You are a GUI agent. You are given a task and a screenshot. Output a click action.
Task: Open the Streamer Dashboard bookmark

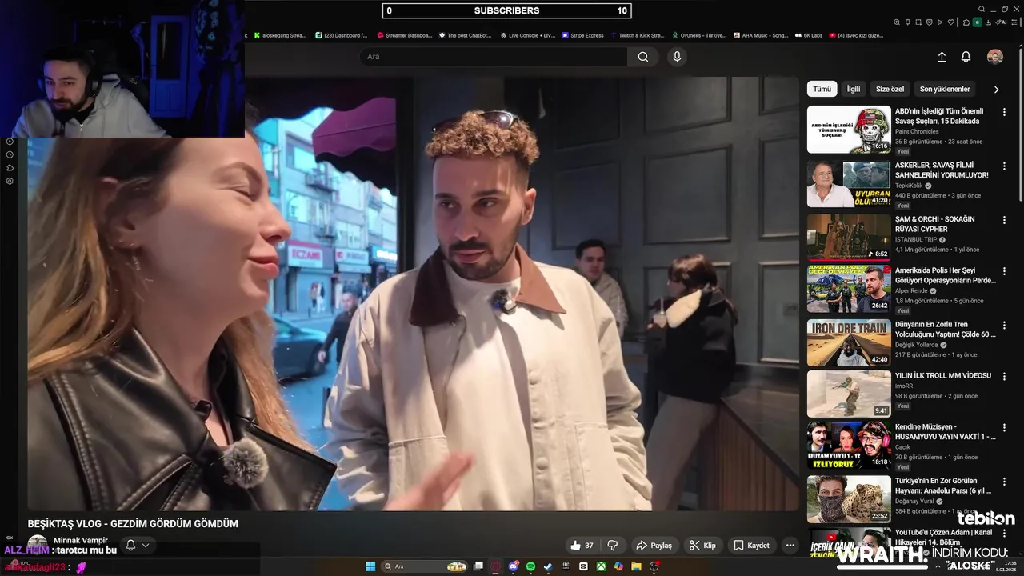pos(404,35)
